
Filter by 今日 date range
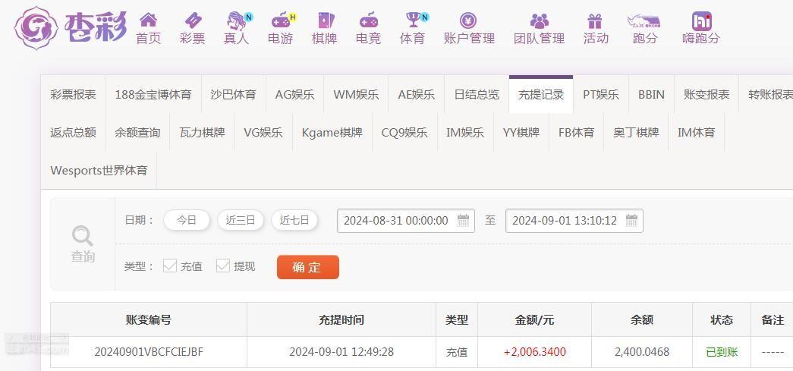coord(187,220)
